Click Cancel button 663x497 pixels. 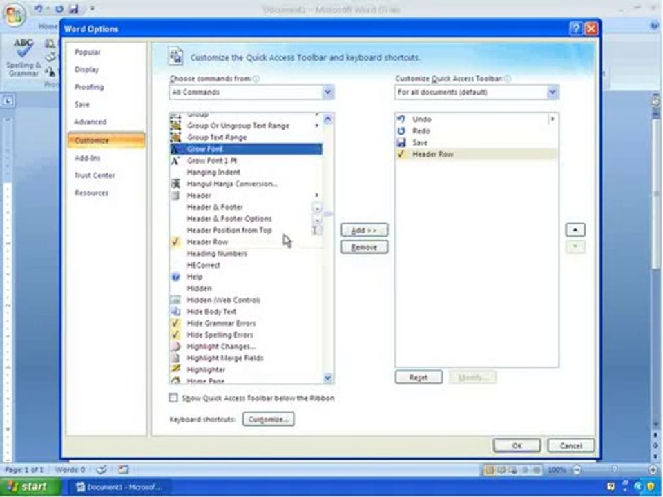(x=571, y=446)
